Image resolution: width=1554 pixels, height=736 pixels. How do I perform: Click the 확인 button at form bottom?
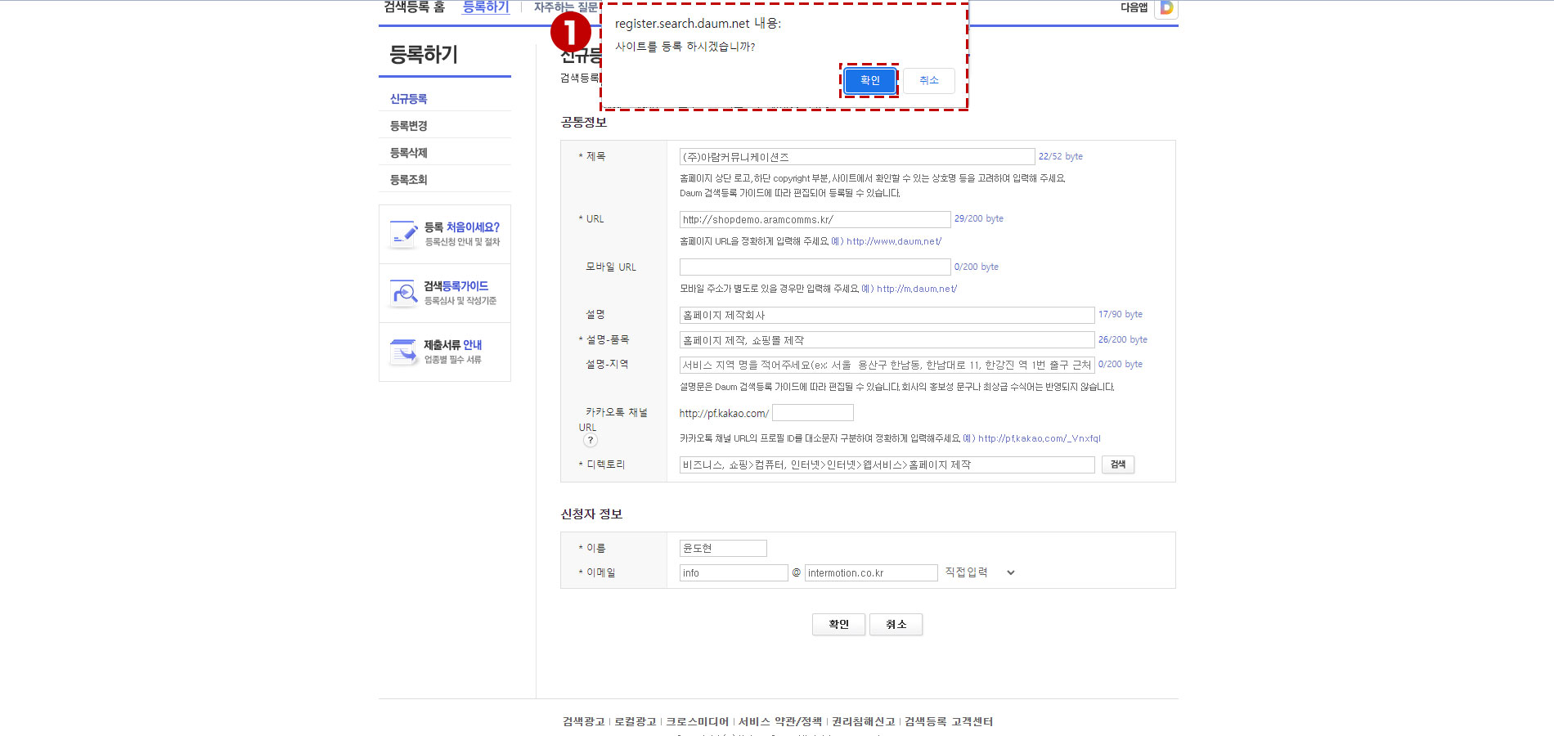(x=838, y=624)
